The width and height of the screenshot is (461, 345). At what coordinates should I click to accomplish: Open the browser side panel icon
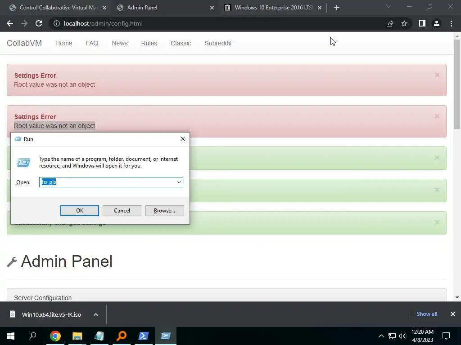[x=422, y=23]
